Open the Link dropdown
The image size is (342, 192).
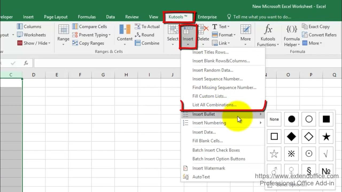221,43
